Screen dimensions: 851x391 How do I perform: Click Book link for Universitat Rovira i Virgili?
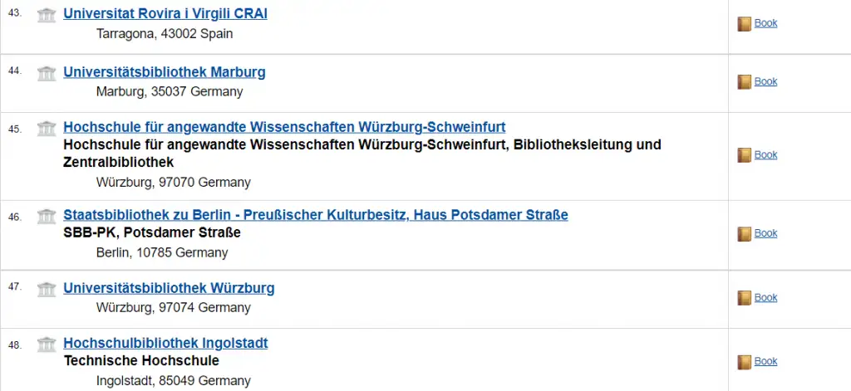(765, 23)
